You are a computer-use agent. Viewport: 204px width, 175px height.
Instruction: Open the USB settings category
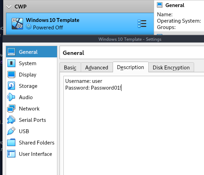(x=32, y=131)
